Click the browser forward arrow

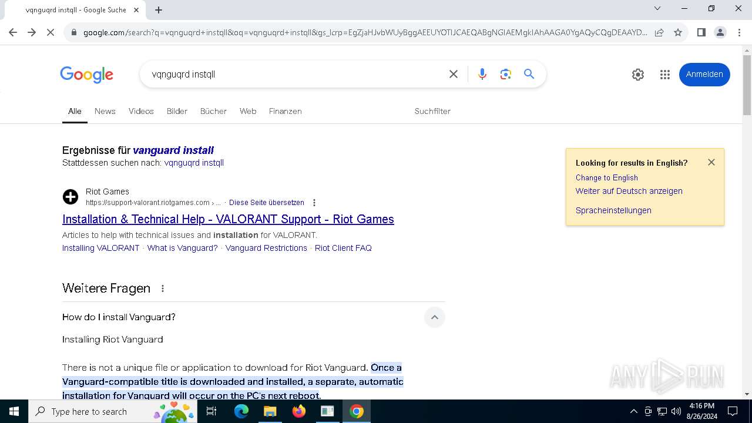point(32,32)
